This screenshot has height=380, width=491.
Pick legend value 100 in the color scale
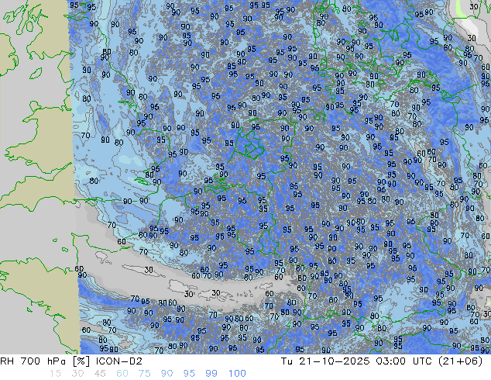coord(237,374)
